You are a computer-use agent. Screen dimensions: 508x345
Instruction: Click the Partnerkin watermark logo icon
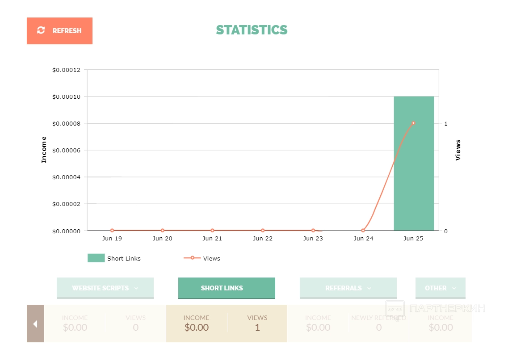pos(395,308)
